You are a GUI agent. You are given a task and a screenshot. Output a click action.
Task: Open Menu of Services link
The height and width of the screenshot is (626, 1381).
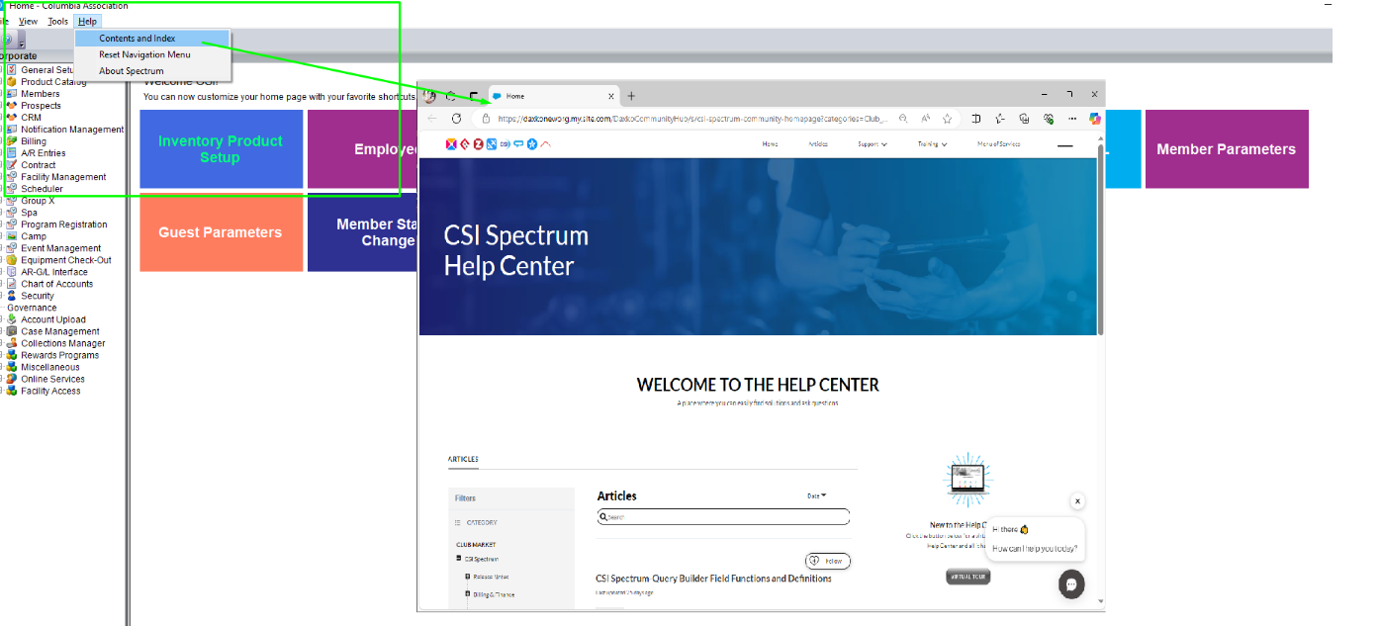point(998,144)
